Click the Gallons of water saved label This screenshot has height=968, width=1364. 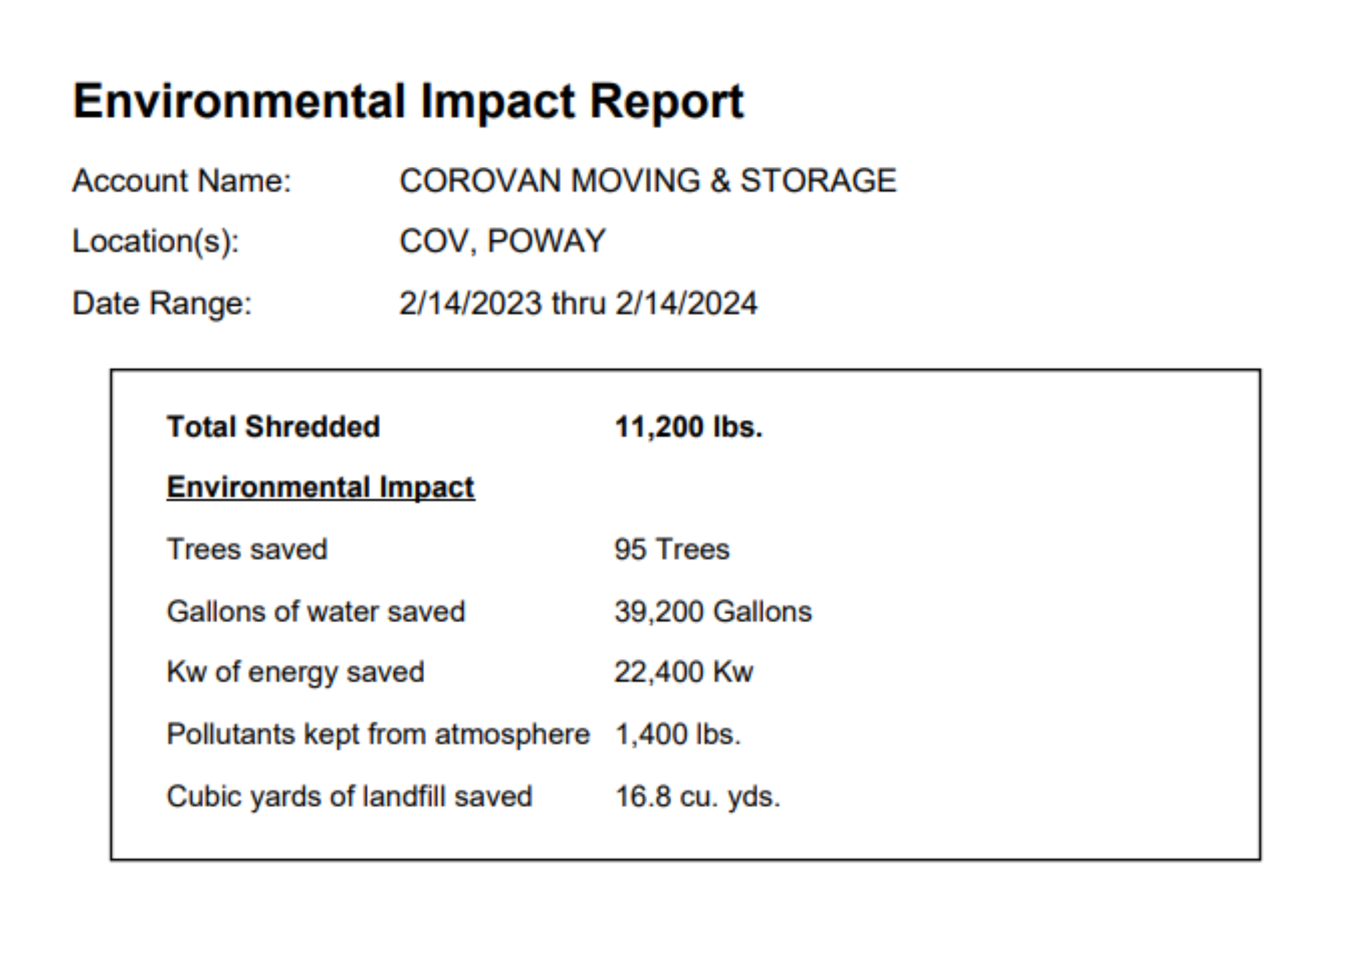315,612
